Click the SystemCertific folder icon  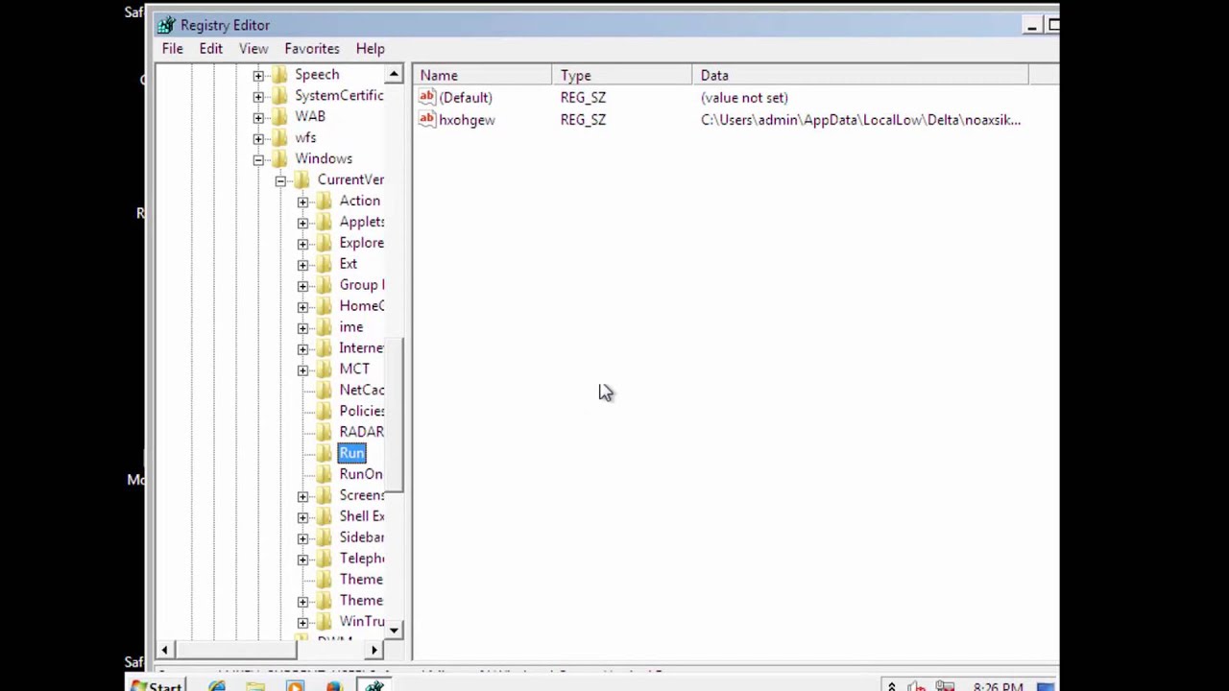(x=279, y=95)
